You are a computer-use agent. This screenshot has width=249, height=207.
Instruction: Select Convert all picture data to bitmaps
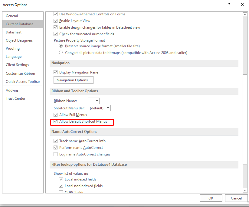[61, 52]
